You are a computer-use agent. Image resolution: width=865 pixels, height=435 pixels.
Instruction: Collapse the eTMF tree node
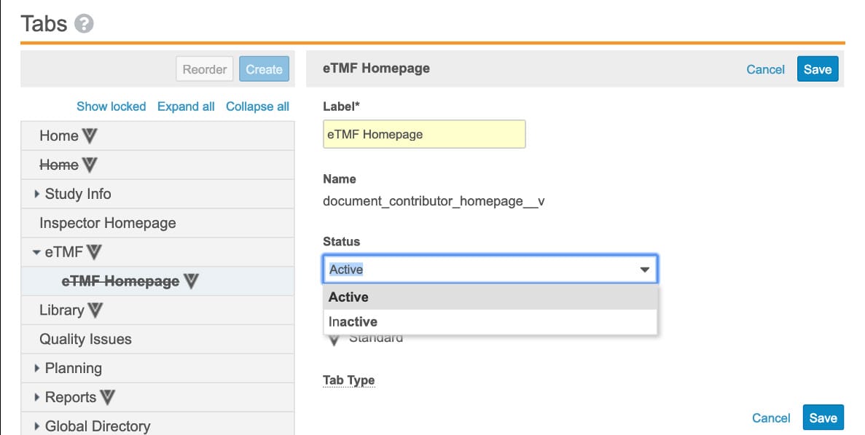pyautogui.click(x=36, y=253)
